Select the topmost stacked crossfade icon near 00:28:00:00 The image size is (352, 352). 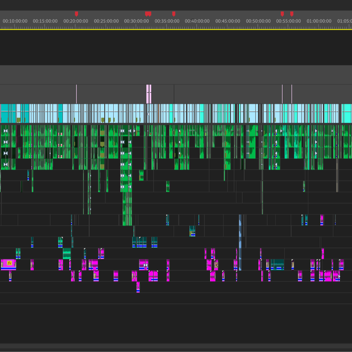(x=122, y=131)
